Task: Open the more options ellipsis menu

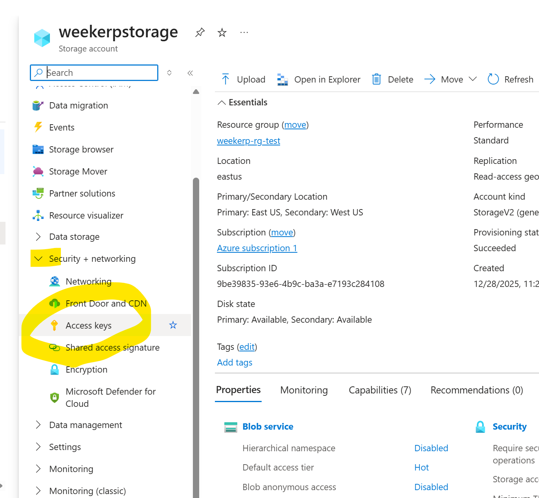Action: [244, 32]
